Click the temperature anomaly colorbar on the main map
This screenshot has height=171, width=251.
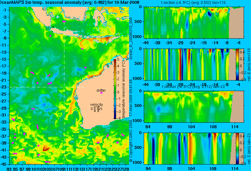coord(115,89)
